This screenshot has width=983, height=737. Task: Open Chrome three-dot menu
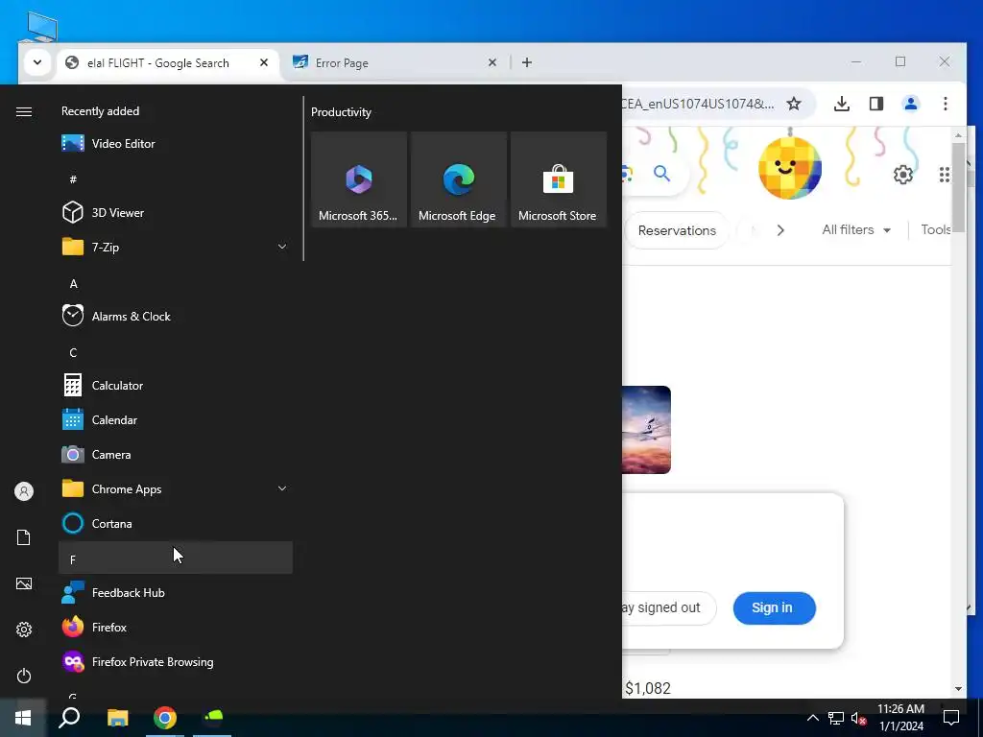(x=945, y=104)
